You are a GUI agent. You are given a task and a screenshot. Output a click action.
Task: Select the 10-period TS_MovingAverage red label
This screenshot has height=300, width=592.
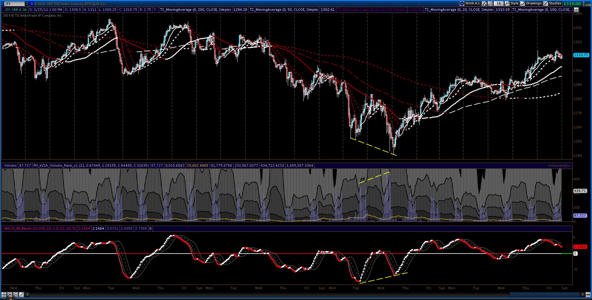click(x=372, y=10)
